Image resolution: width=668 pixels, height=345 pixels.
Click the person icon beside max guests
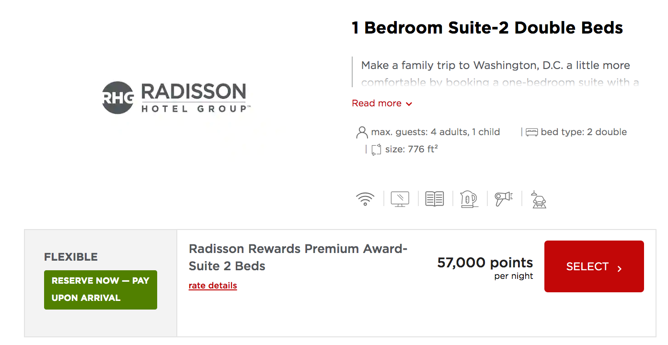click(362, 132)
